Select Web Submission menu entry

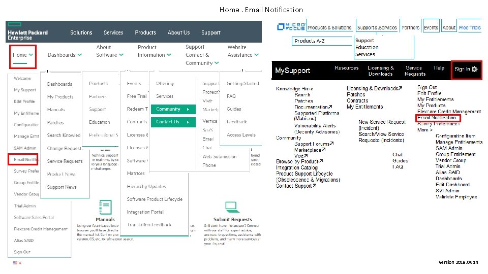[x=220, y=157]
